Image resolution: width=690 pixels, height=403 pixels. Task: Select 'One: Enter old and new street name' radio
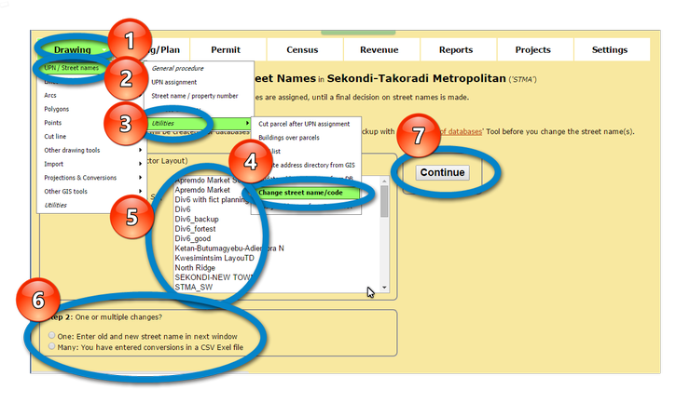click(52, 335)
